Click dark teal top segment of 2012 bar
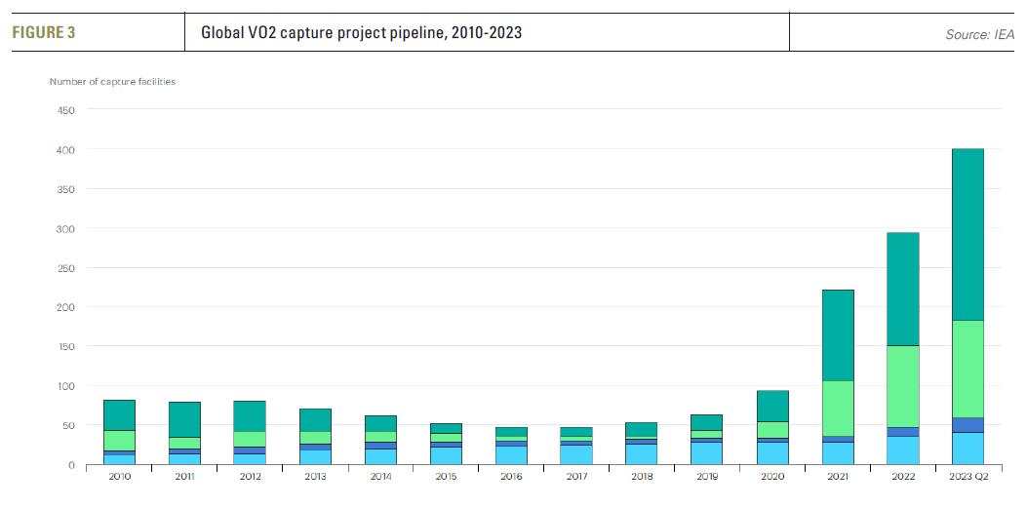The height and width of the screenshot is (508, 1027). coord(250,415)
